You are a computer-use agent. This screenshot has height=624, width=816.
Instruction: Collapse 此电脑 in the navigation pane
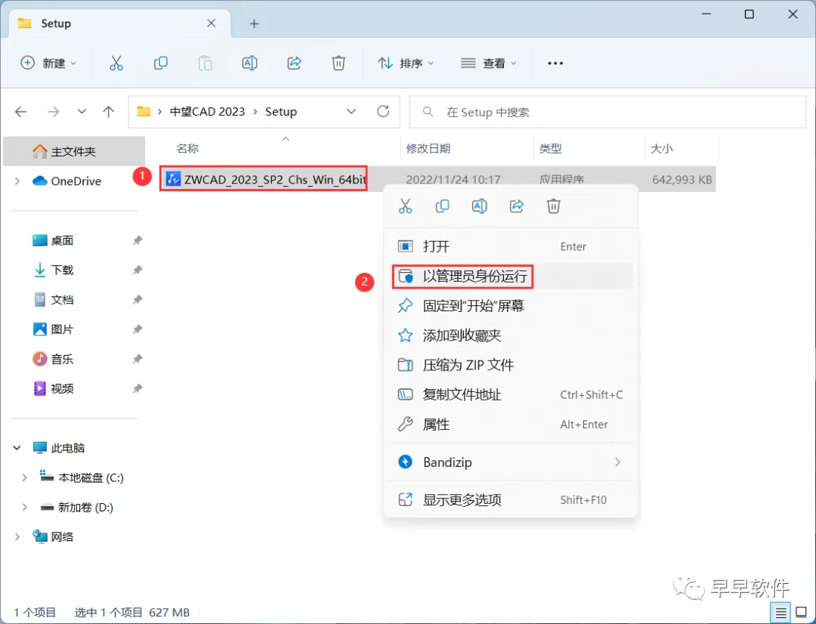coord(17,447)
